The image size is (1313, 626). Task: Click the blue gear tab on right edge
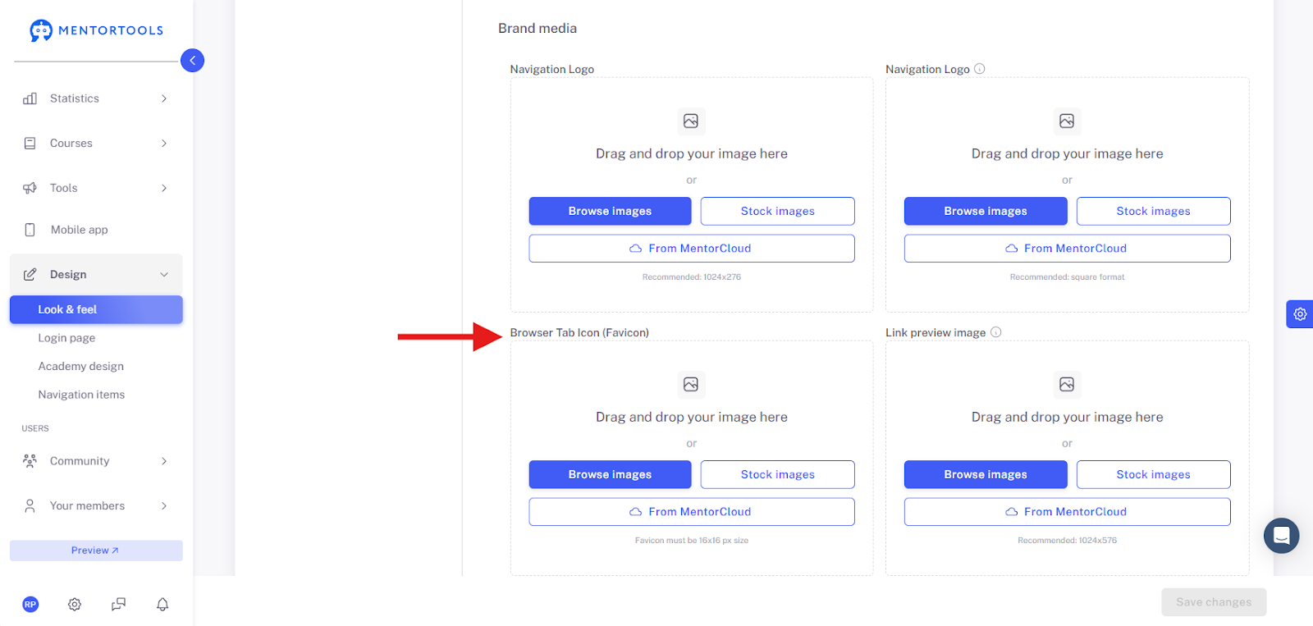[1300, 314]
